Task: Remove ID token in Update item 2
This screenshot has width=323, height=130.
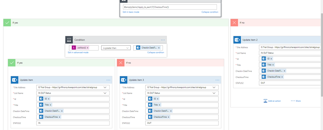Action: (x=271, y=59)
